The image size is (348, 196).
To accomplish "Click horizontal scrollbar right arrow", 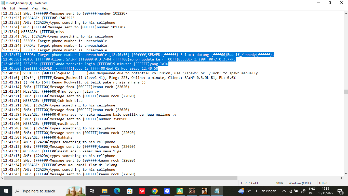I will point(341,178).
